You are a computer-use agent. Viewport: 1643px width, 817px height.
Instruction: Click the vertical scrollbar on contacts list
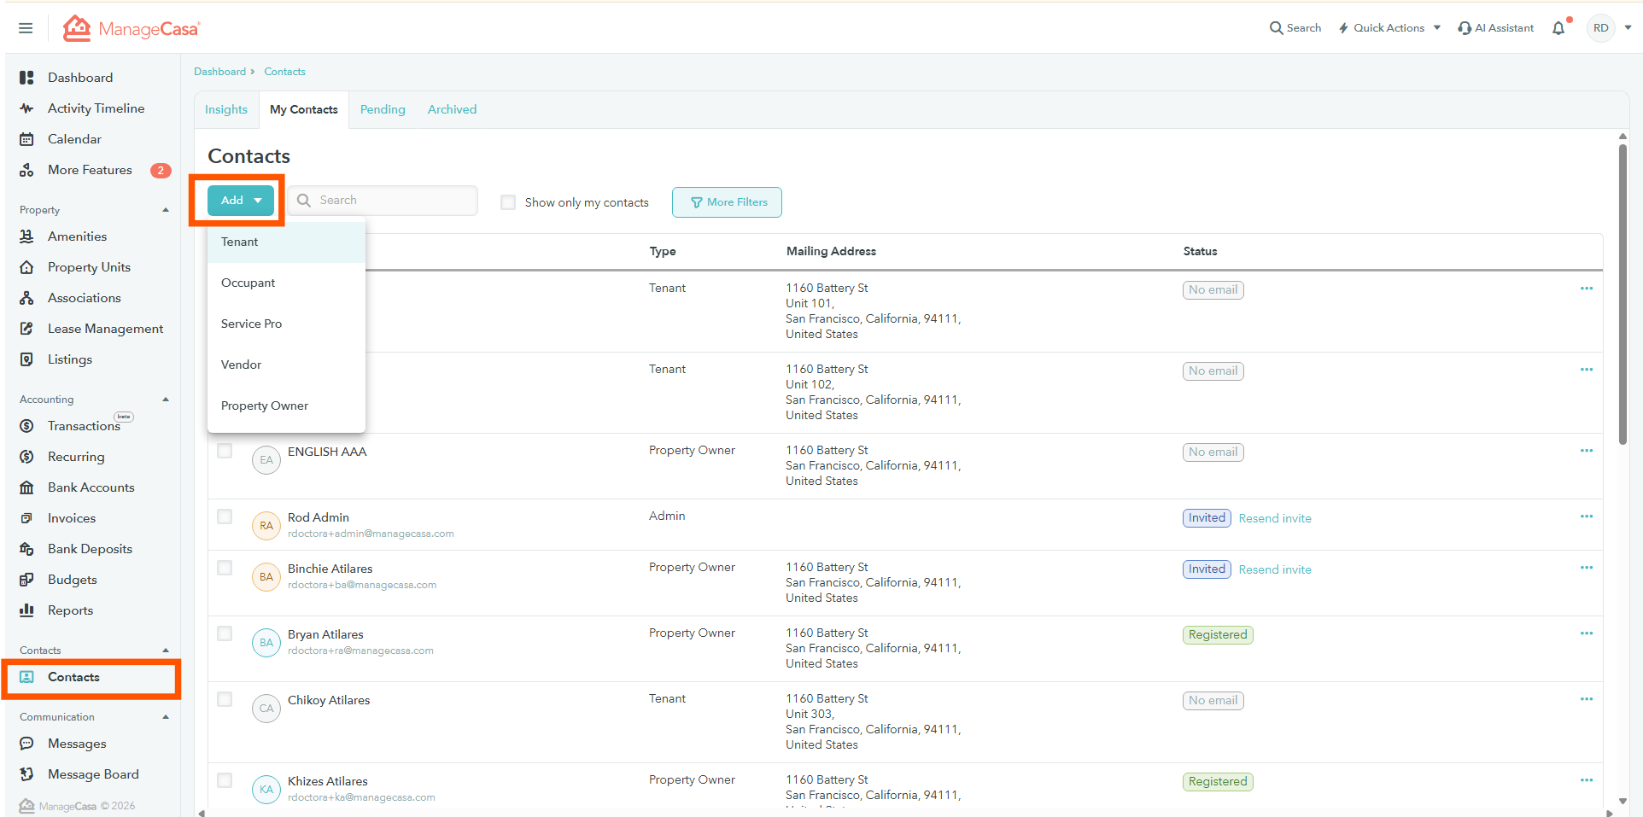1623,295
